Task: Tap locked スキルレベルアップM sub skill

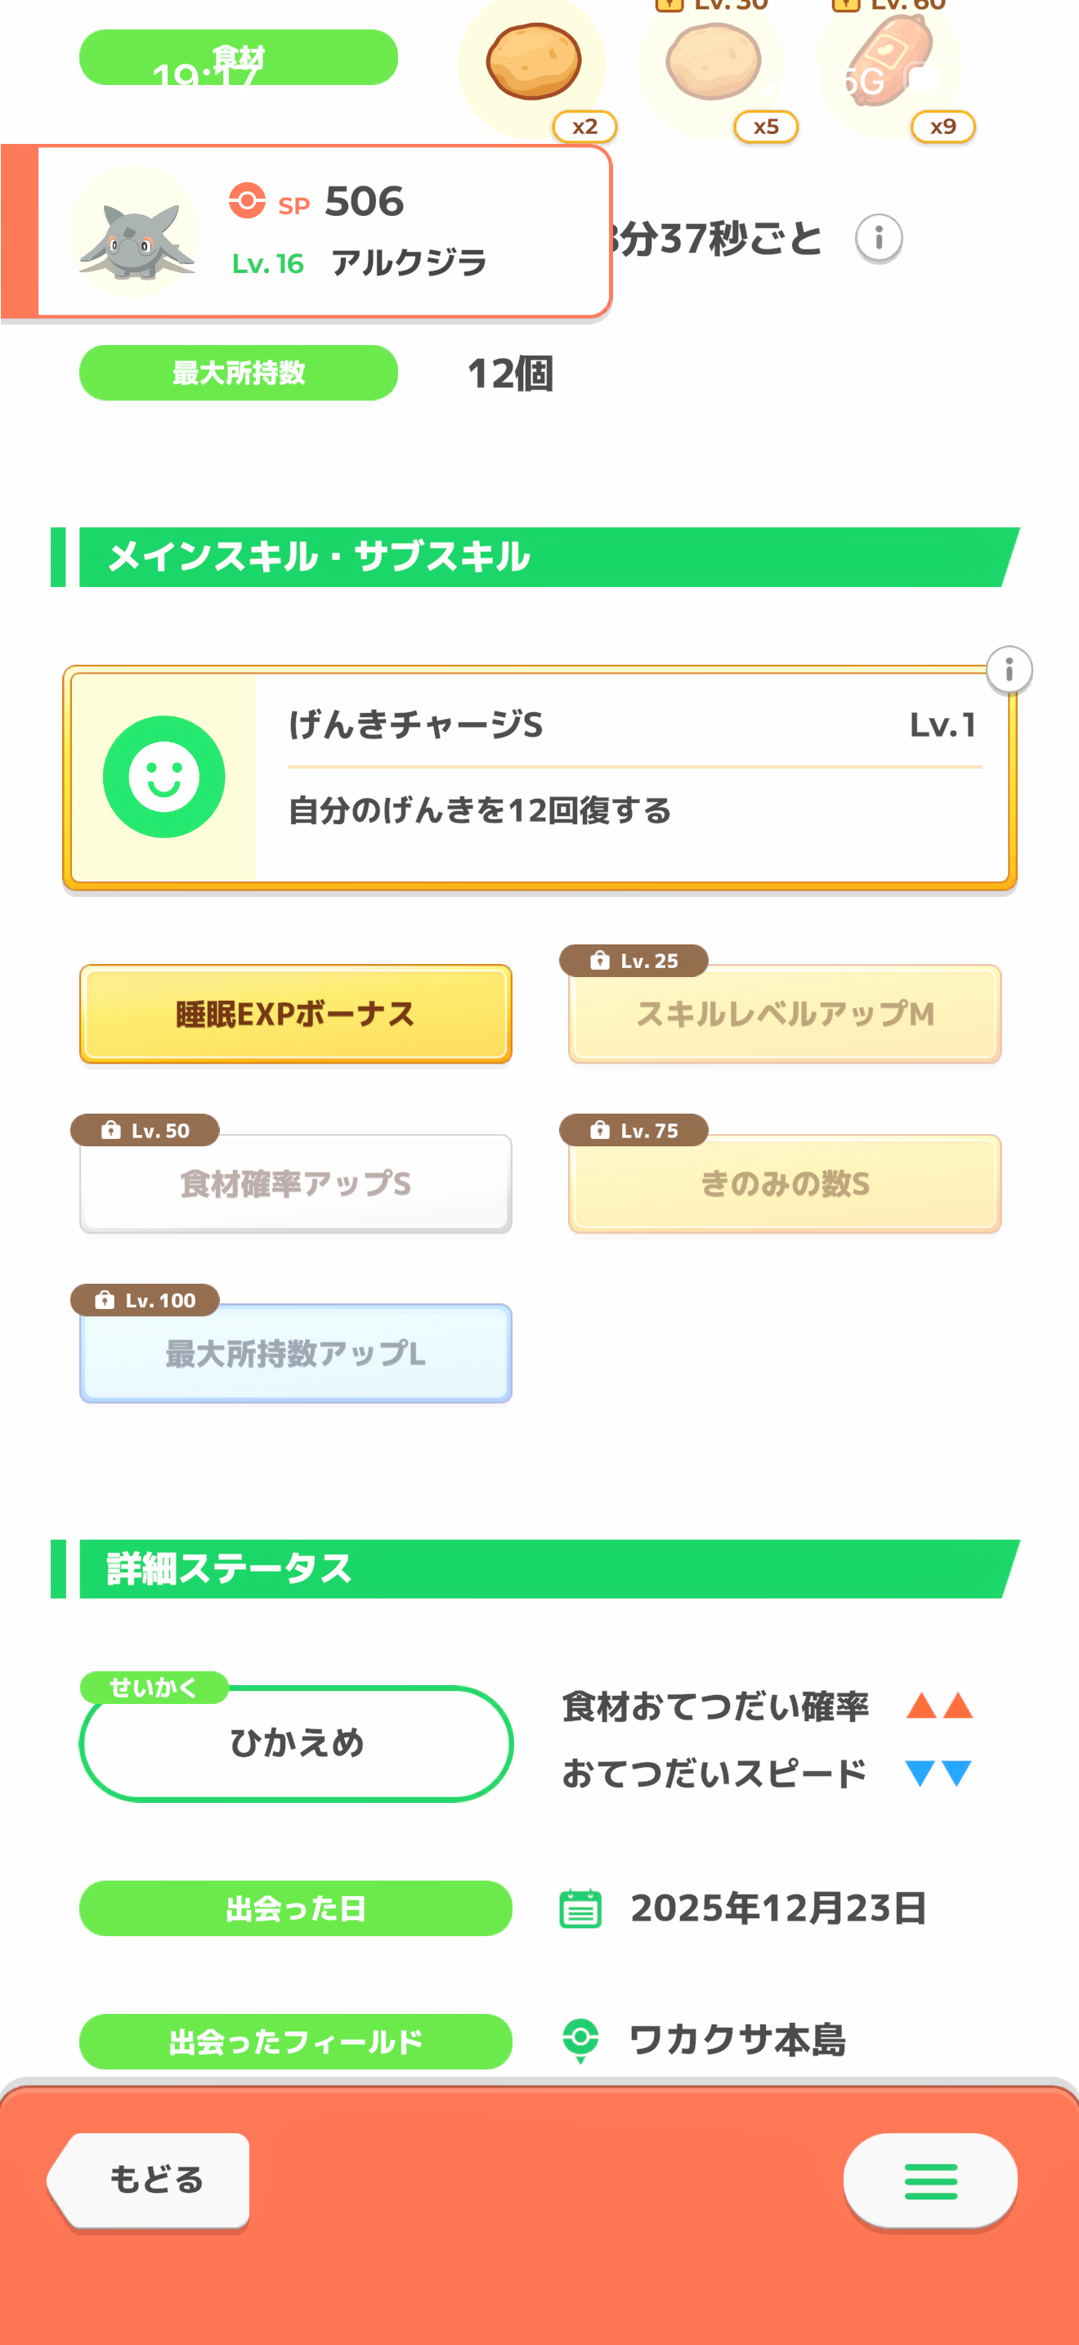Action: [x=784, y=1014]
